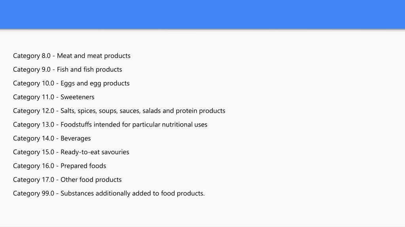The height and width of the screenshot is (227, 405).
Task: Click the word Sweeteners
Action: 78,97
